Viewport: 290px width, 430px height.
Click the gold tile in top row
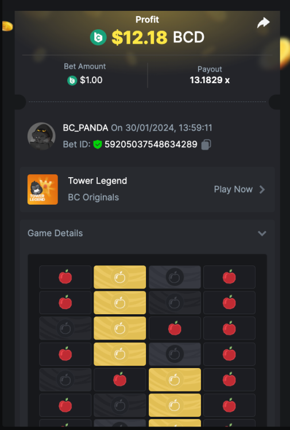click(120, 277)
